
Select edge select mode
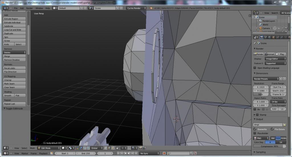click(x=109, y=148)
